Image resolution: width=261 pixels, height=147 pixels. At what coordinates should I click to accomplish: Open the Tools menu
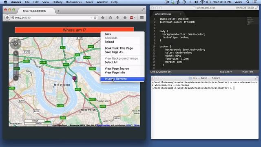[89, 2]
